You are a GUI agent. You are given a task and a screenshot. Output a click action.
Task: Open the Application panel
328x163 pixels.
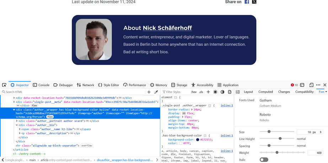[x=228, y=85]
